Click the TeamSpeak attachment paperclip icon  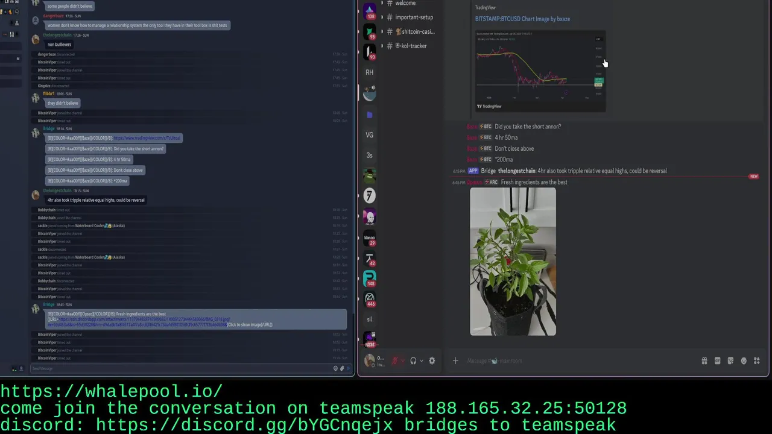[342, 368]
